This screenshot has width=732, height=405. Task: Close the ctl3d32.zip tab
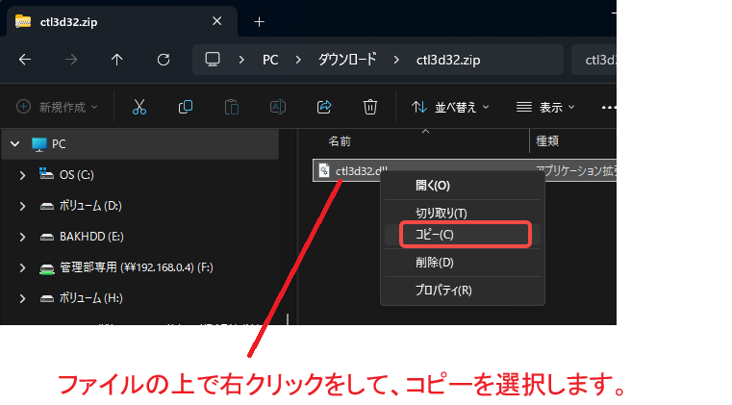point(216,21)
